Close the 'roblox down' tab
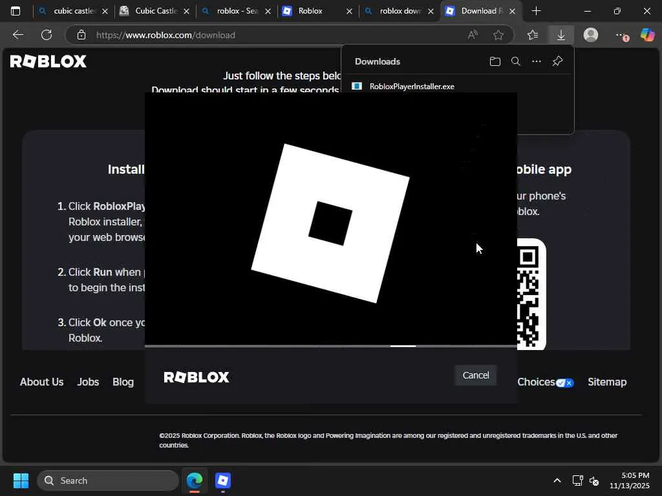This screenshot has height=496, width=662. click(x=431, y=12)
